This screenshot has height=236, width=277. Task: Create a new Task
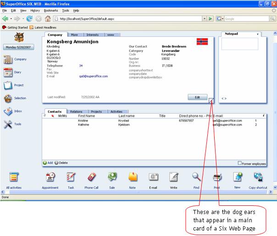coord(71,177)
